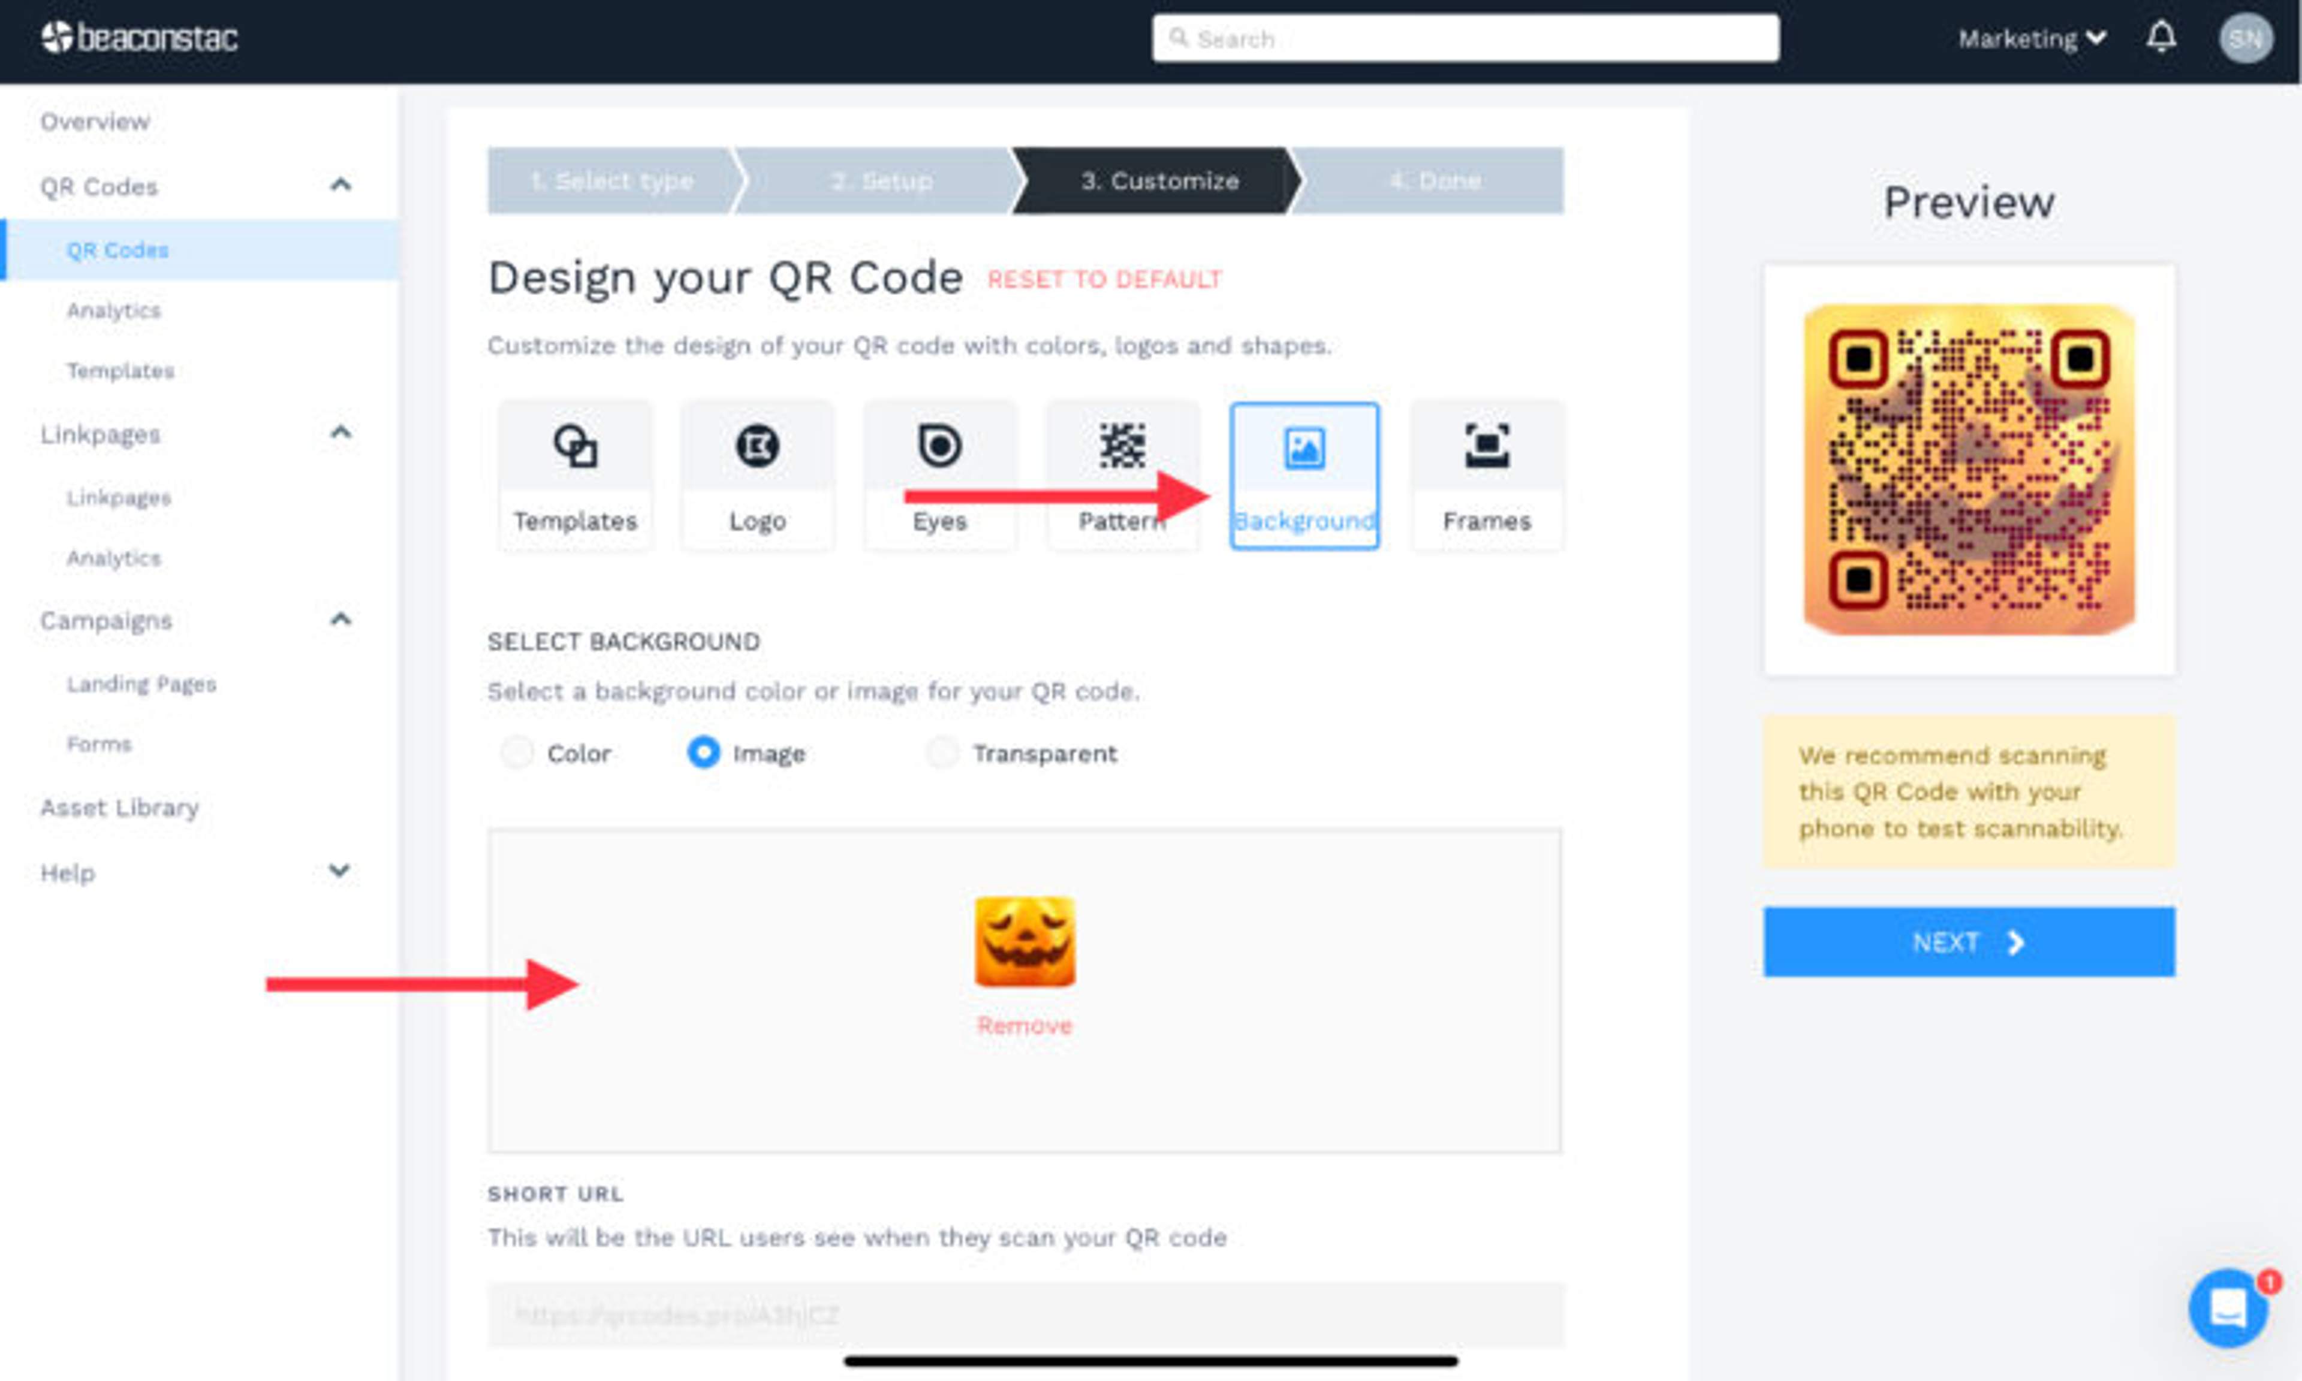The height and width of the screenshot is (1381, 2302).
Task: Select the Color background radio
Action: coord(517,752)
